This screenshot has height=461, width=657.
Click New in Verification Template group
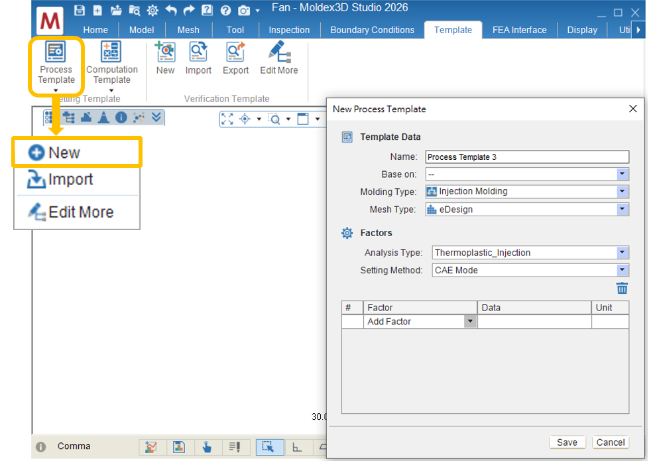coord(165,58)
